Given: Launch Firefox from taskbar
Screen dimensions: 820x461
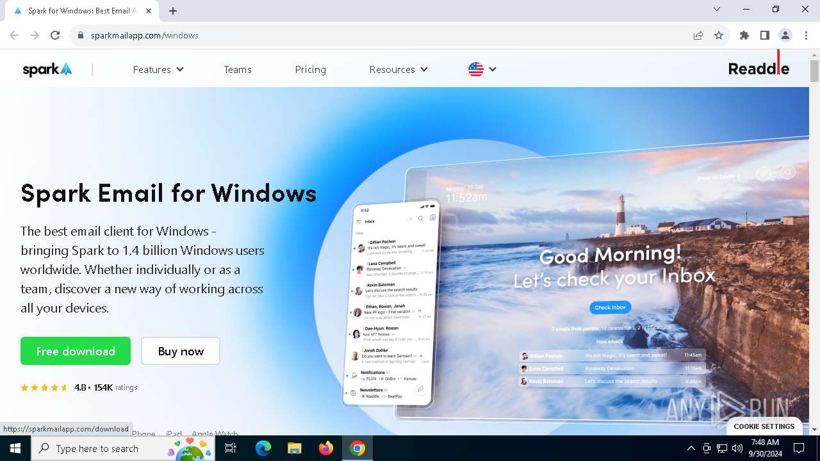Looking at the screenshot, I should pos(326,448).
